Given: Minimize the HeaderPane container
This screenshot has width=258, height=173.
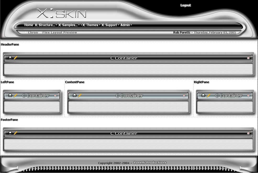Looking at the screenshot, I should (248, 58).
